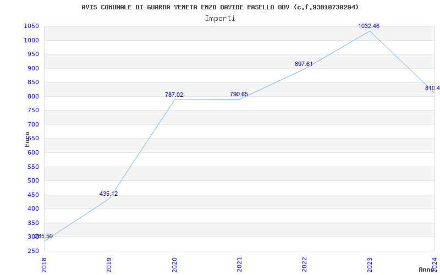Click the 1000 y-axis tick label
The width and height of the screenshot is (440, 275).
point(31,40)
